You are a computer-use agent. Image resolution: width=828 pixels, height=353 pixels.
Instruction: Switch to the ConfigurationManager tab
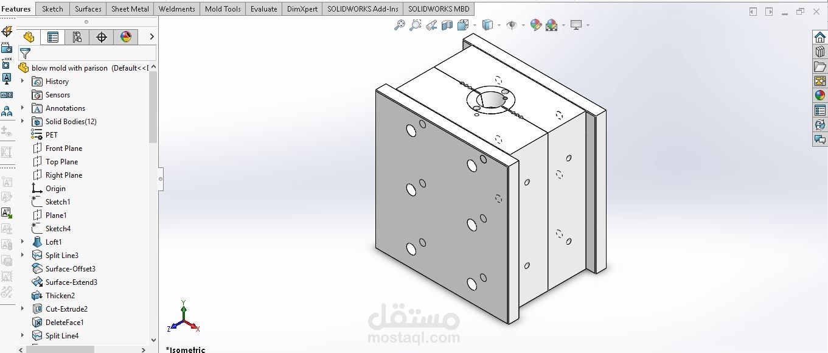pyautogui.click(x=77, y=37)
